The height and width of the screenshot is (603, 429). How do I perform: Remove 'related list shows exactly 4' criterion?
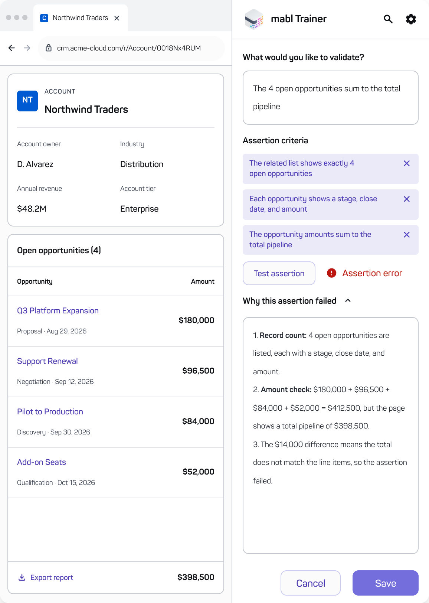tap(407, 163)
